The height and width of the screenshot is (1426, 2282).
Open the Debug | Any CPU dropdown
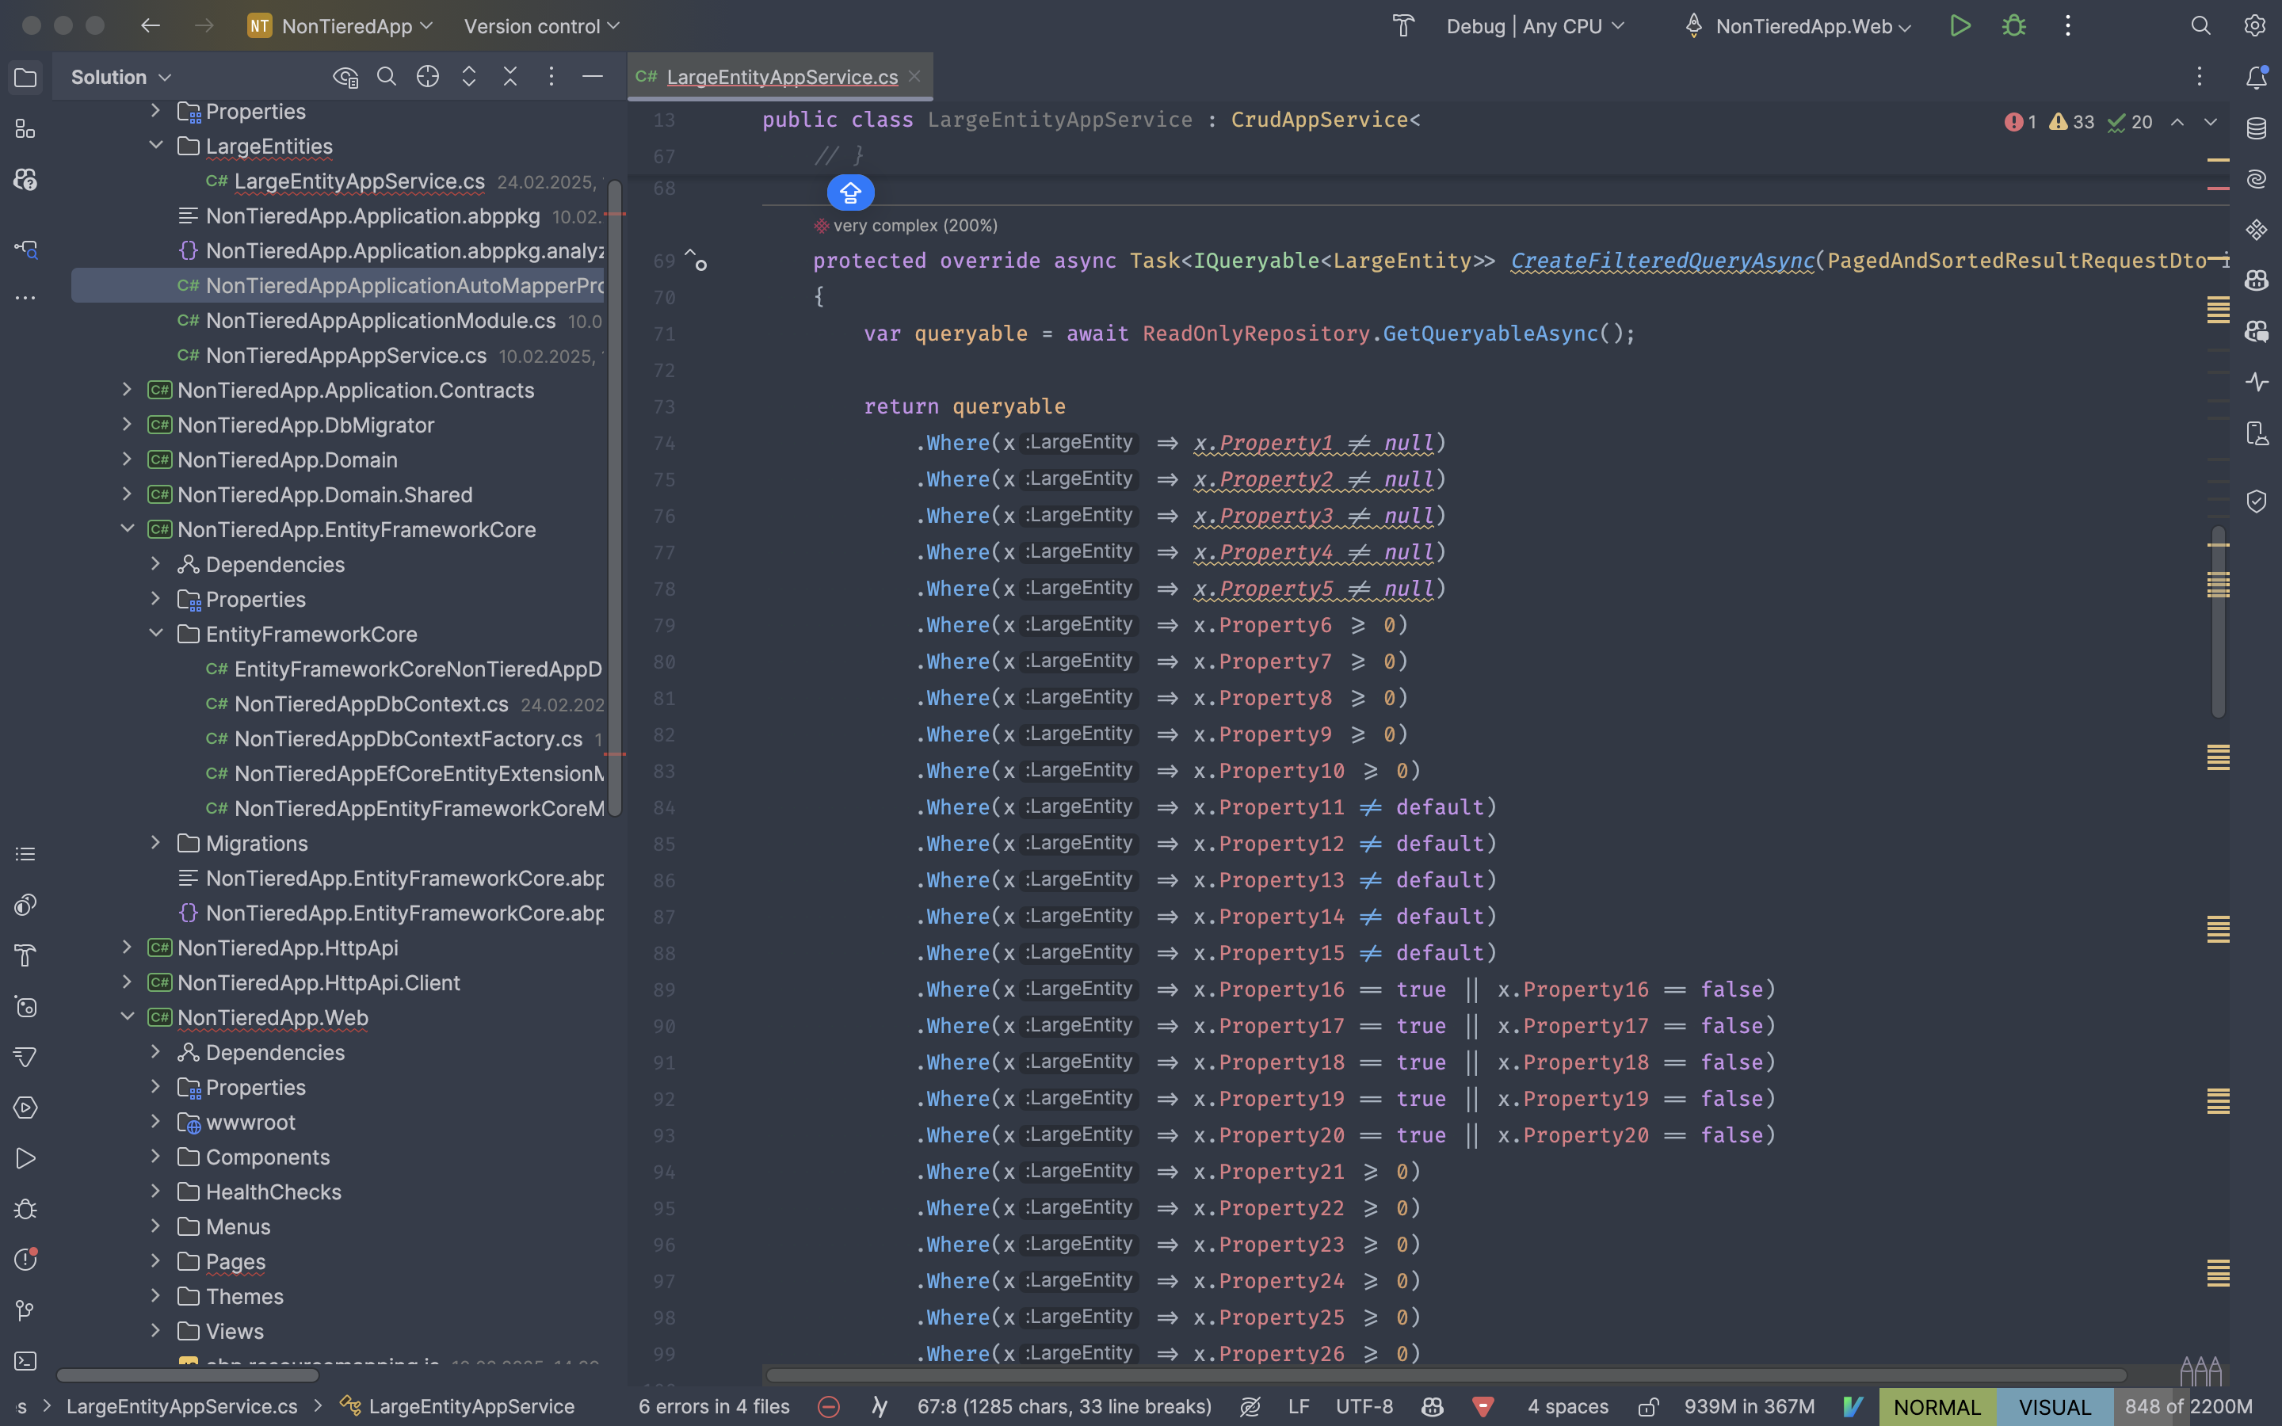[1535, 25]
